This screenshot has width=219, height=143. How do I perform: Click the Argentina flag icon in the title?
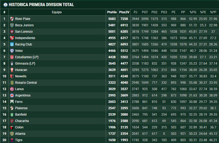[x=6, y=5]
